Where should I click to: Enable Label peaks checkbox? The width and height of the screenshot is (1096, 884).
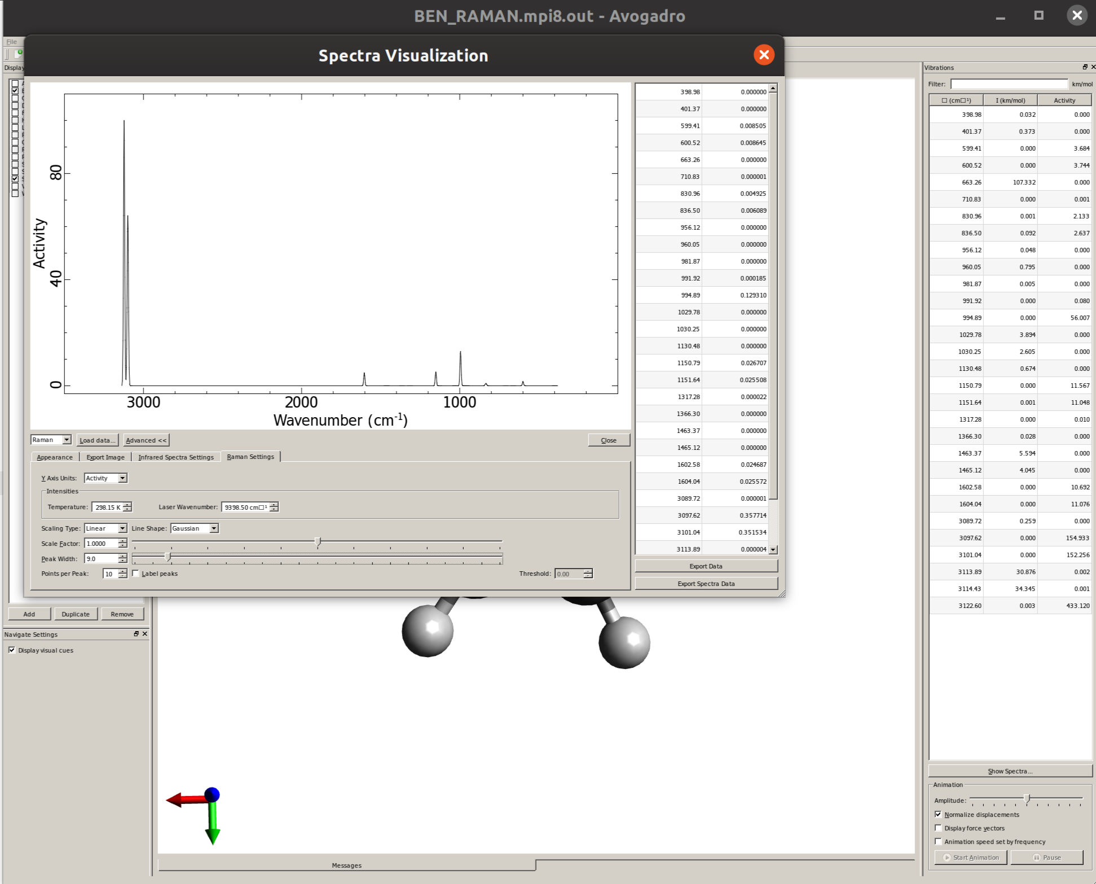pos(136,574)
